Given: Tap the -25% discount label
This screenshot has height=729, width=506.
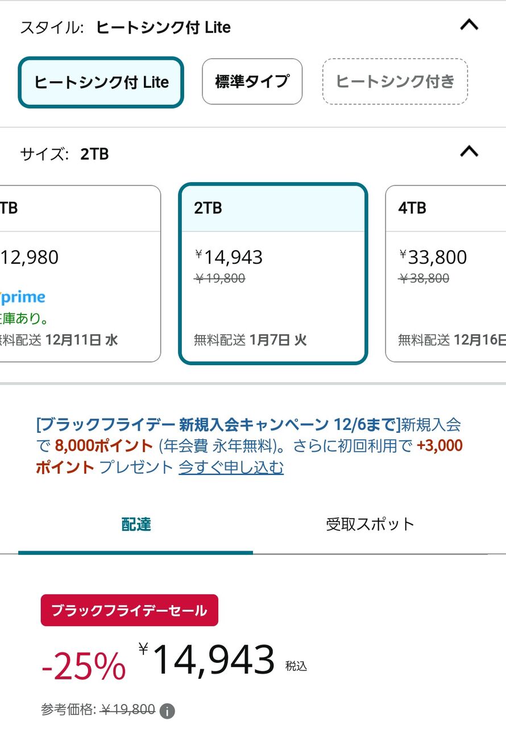Looking at the screenshot, I should (x=84, y=665).
